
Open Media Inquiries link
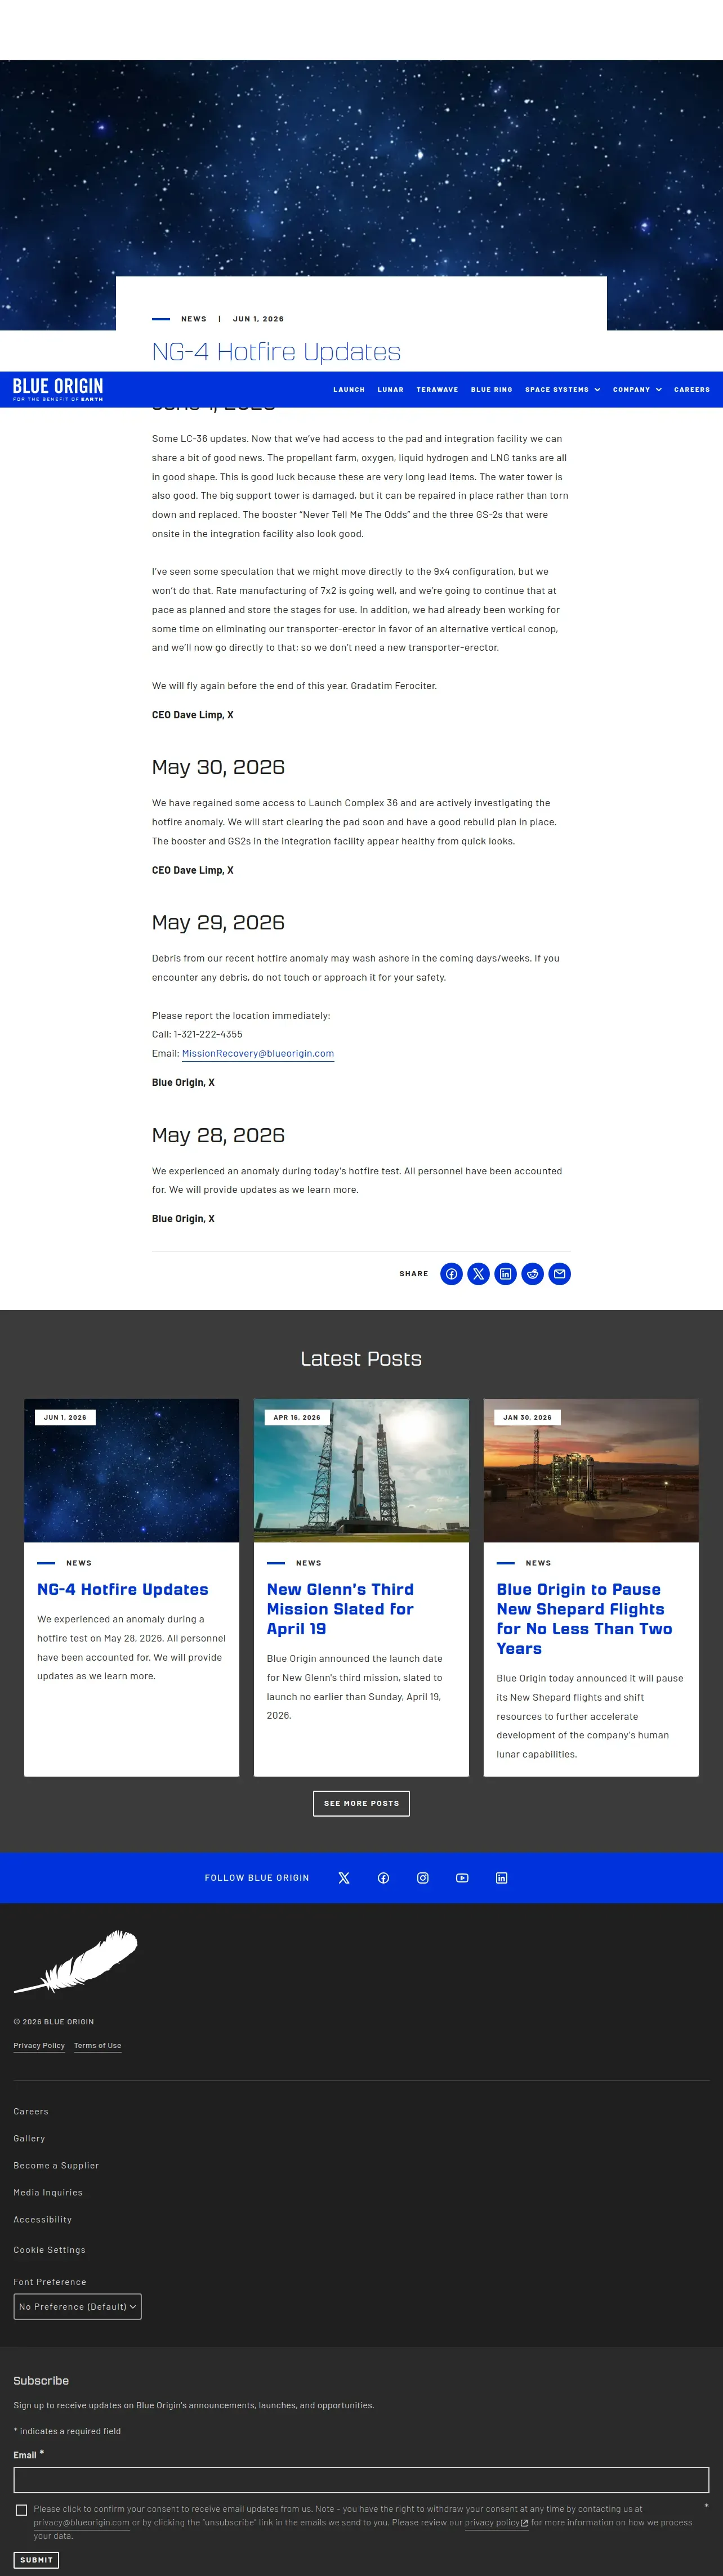(x=48, y=2192)
